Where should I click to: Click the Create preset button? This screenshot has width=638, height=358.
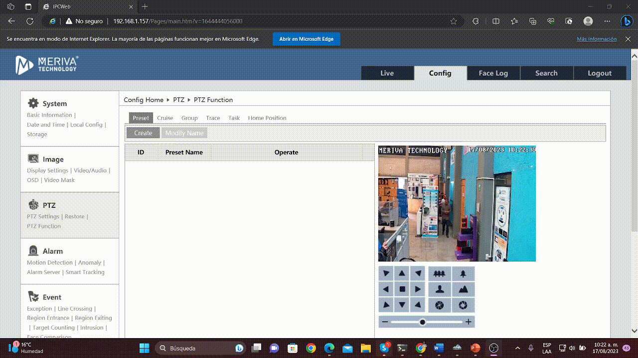coord(143,133)
